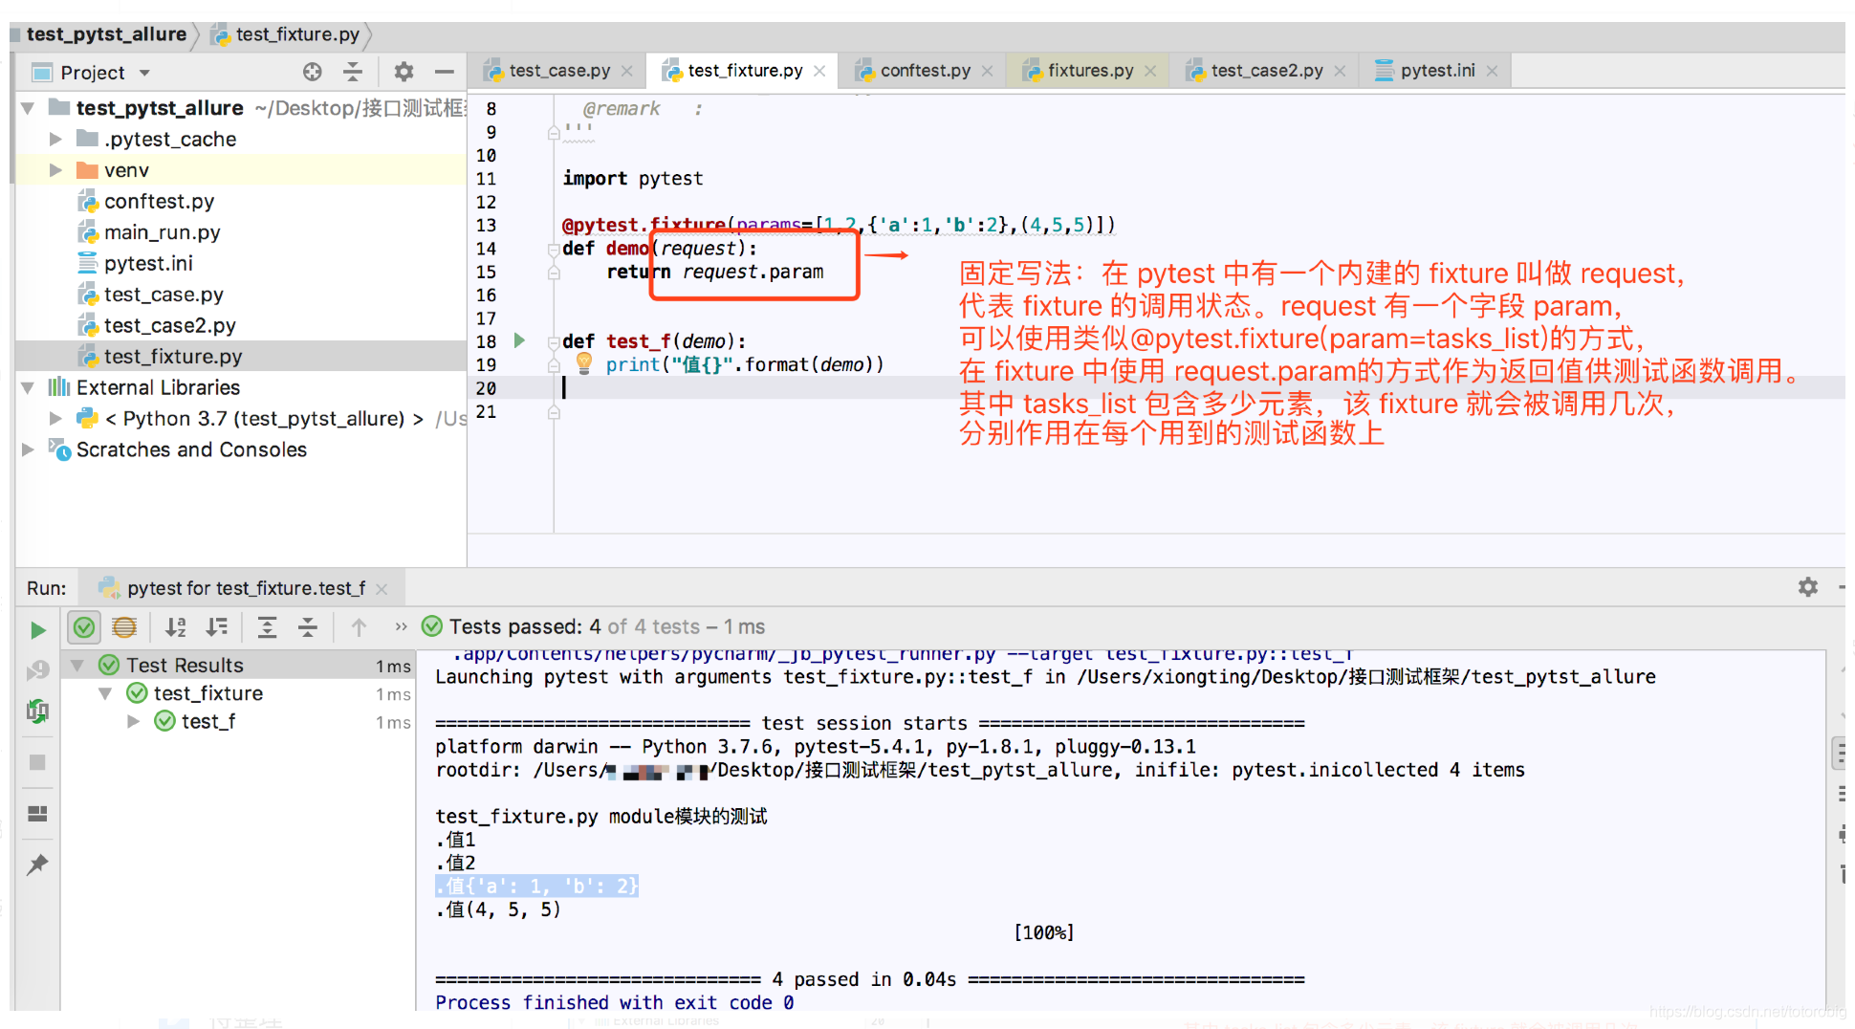The height and width of the screenshot is (1029, 1855).
Task: Open main_run.py from the project tree
Action: [x=161, y=231]
